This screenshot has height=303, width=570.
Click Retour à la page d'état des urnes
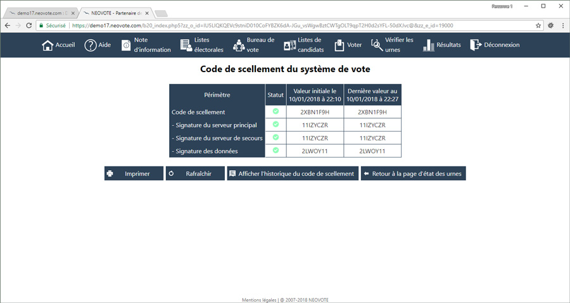coord(414,173)
